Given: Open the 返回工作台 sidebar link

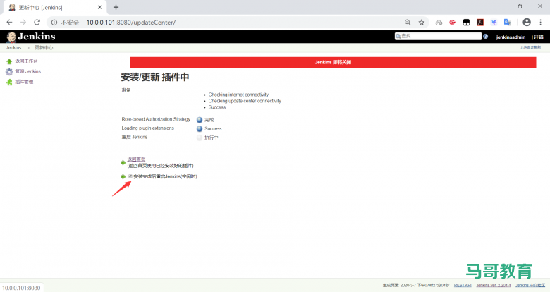Looking at the screenshot, I should pyautogui.click(x=26, y=61).
